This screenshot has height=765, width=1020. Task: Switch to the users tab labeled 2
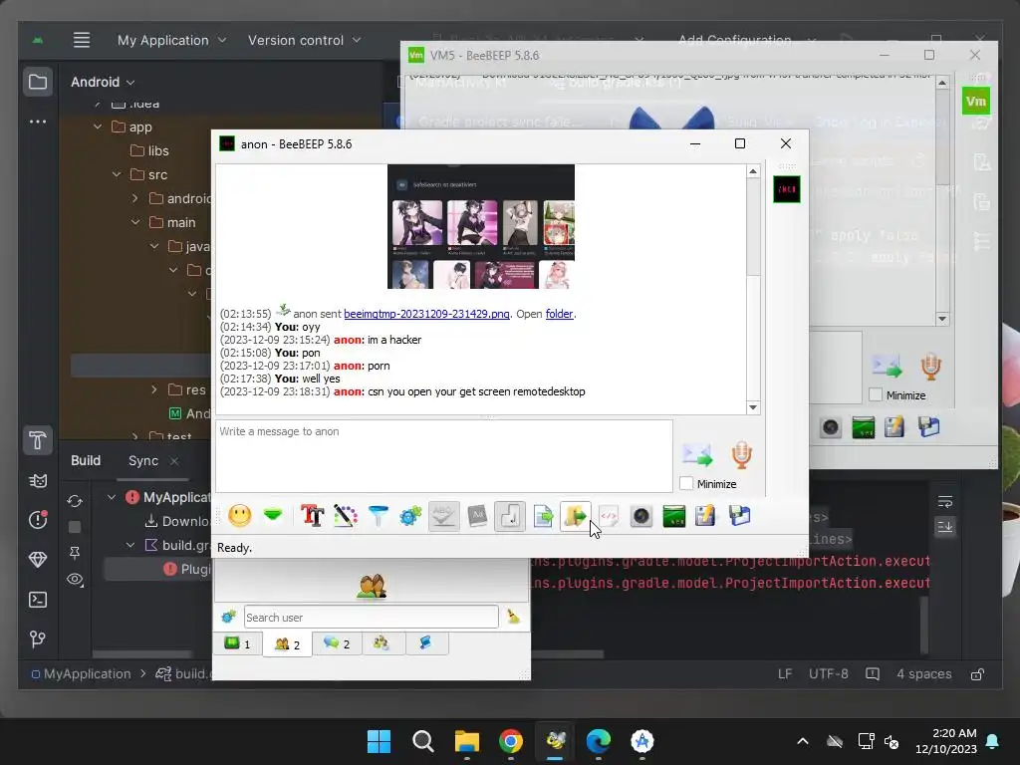(x=287, y=644)
